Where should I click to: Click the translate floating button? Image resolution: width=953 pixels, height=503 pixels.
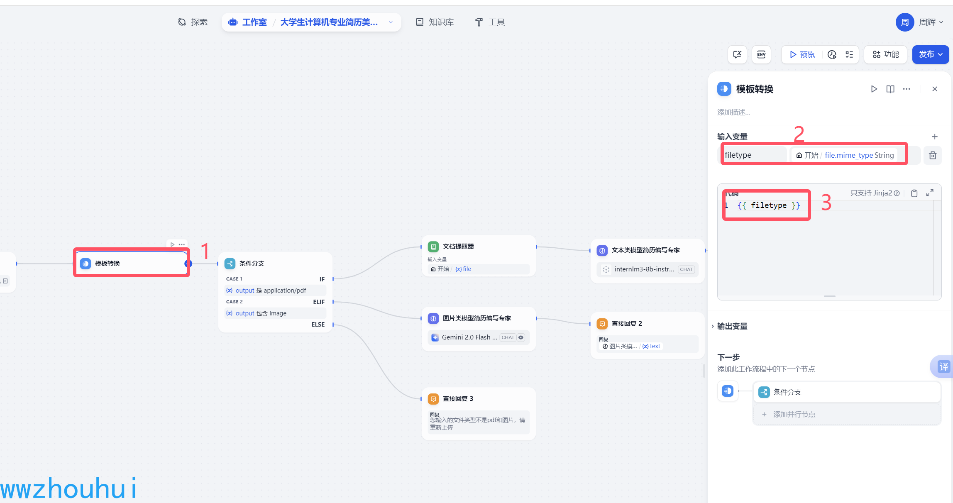tap(943, 366)
